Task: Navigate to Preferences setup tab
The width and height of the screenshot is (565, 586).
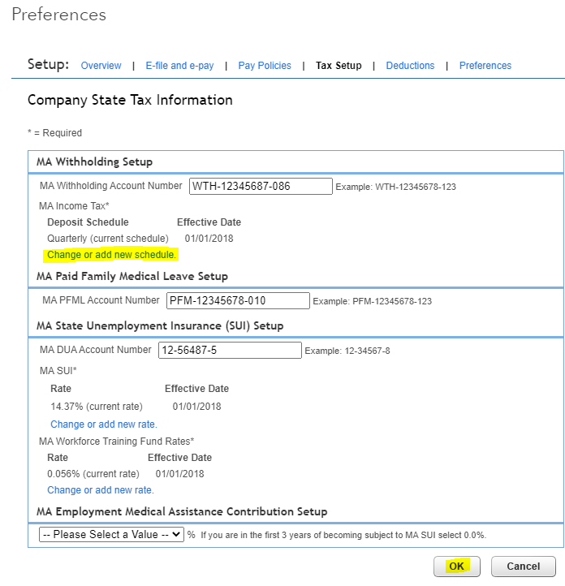Action: tap(485, 66)
